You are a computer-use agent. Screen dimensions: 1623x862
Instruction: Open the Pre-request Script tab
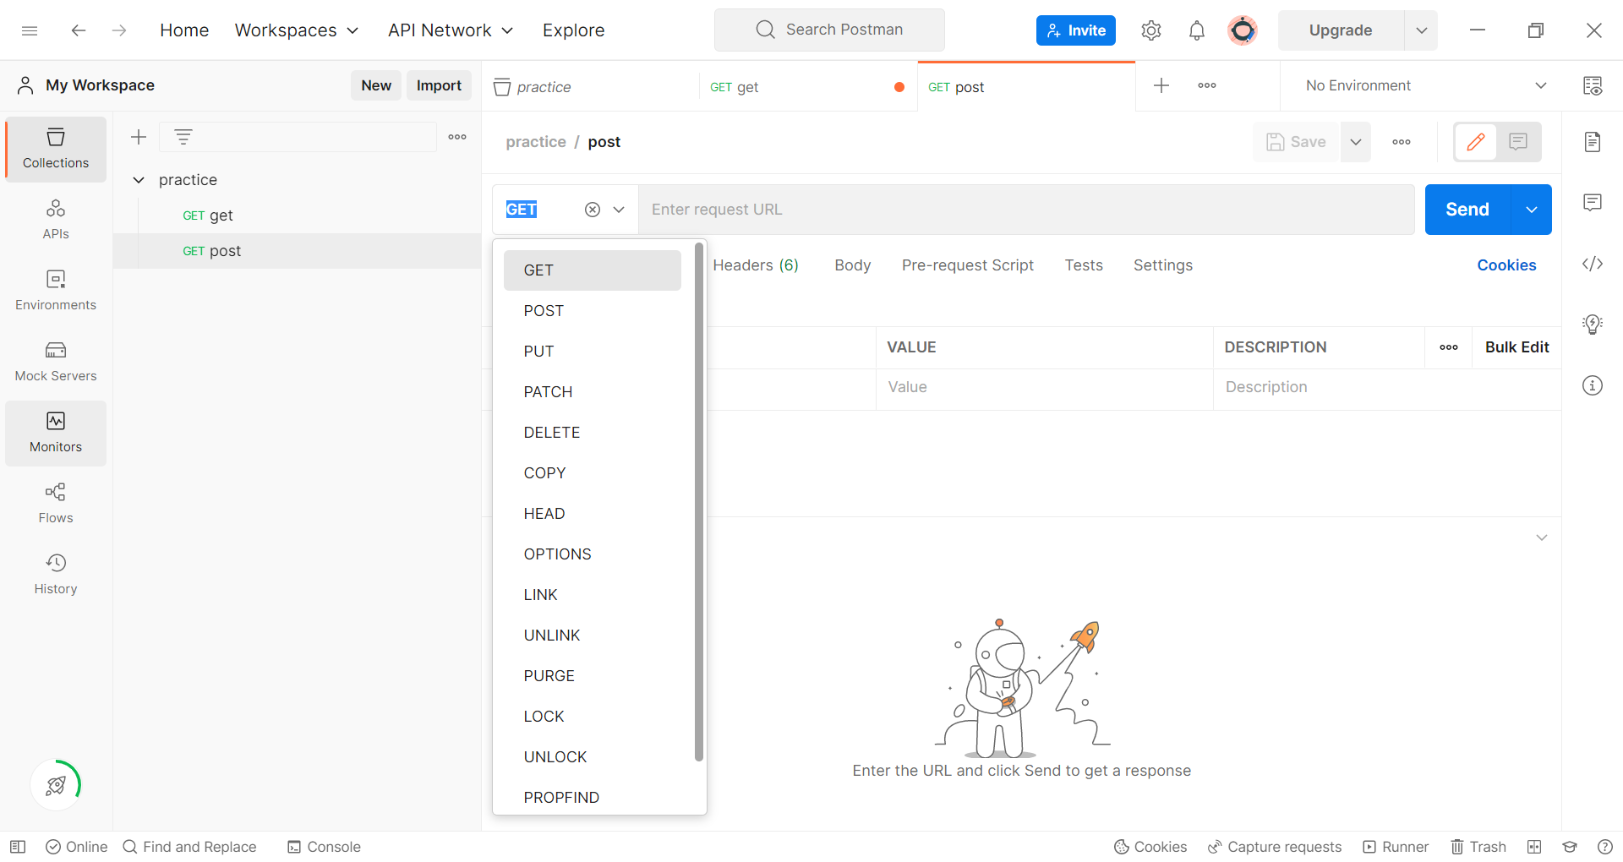point(967,265)
